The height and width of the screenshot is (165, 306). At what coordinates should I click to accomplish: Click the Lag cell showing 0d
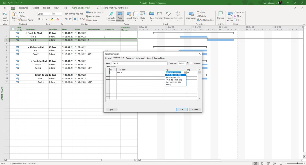(x=192, y=72)
